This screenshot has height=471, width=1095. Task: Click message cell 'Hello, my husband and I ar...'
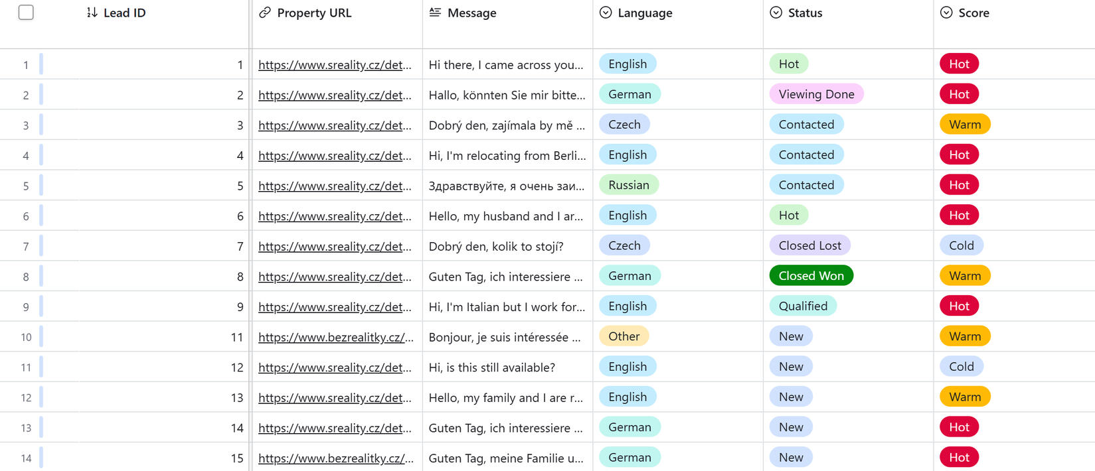click(x=507, y=216)
